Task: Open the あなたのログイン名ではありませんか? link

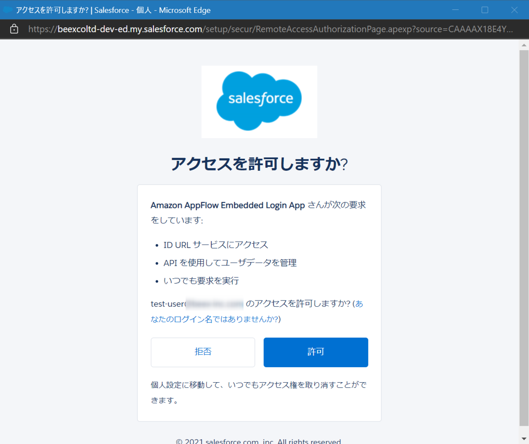Action: coord(257,311)
